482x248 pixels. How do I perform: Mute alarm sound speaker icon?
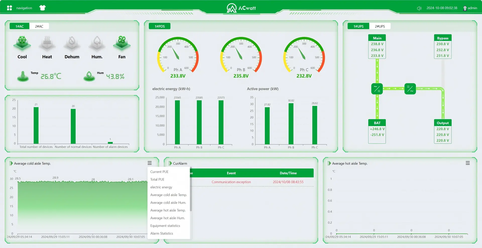419,8
